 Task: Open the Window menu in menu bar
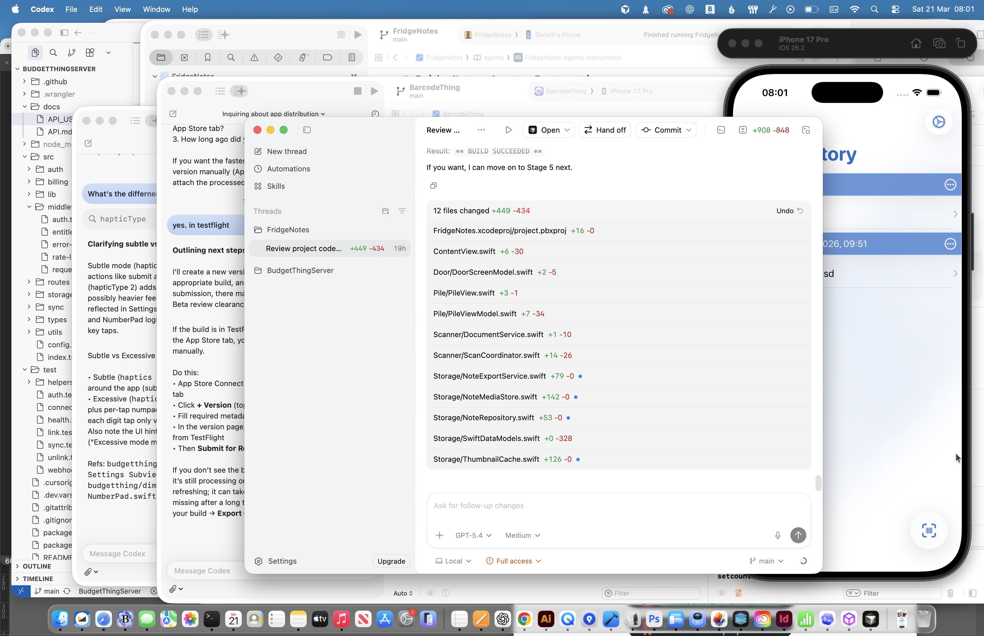(x=156, y=9)
